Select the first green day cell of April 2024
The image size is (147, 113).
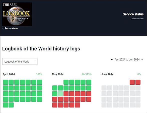[x=6, y=82]
